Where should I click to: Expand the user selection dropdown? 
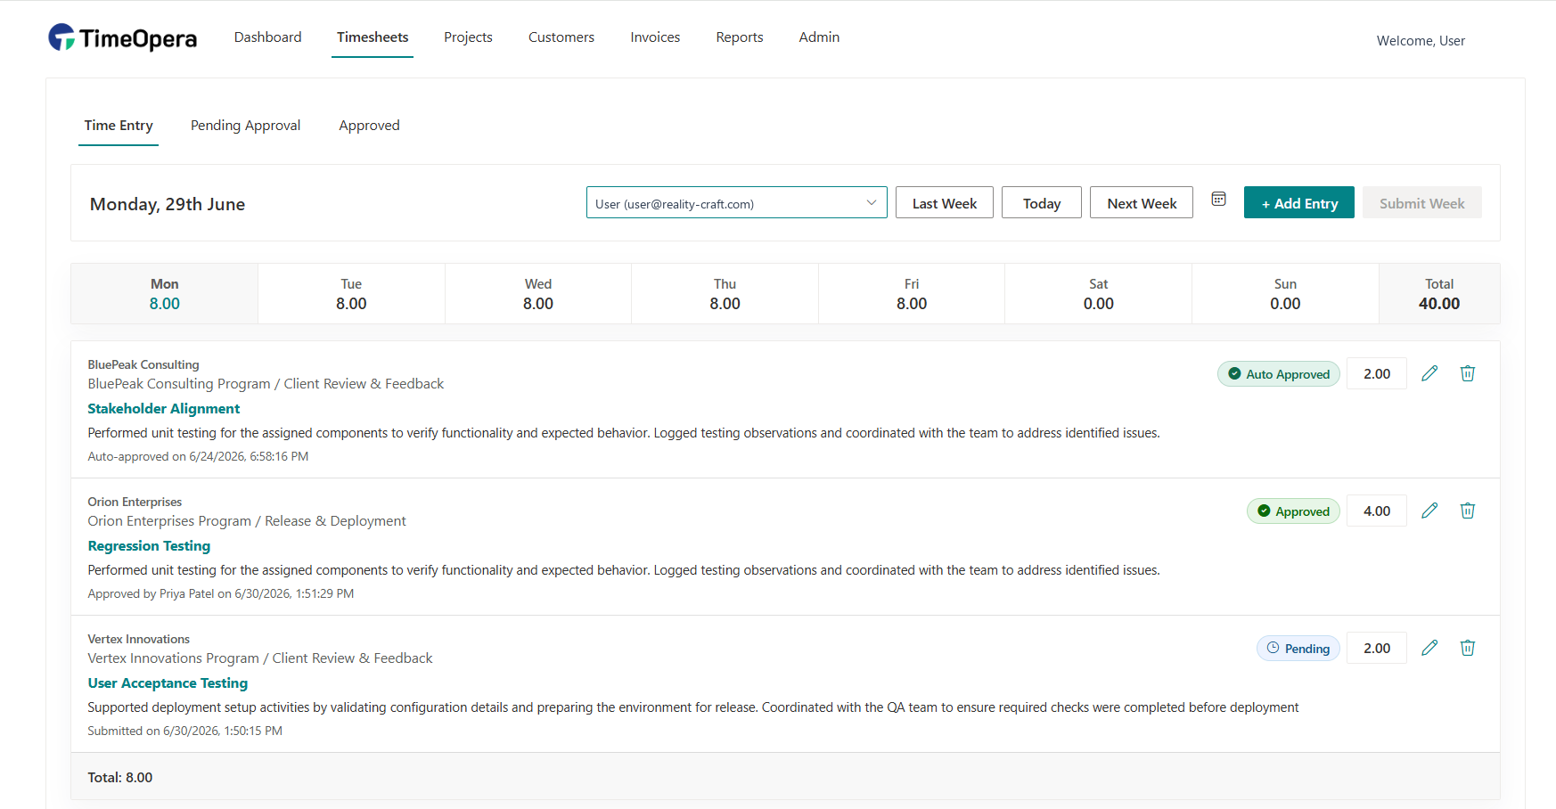tap(736, 202)
